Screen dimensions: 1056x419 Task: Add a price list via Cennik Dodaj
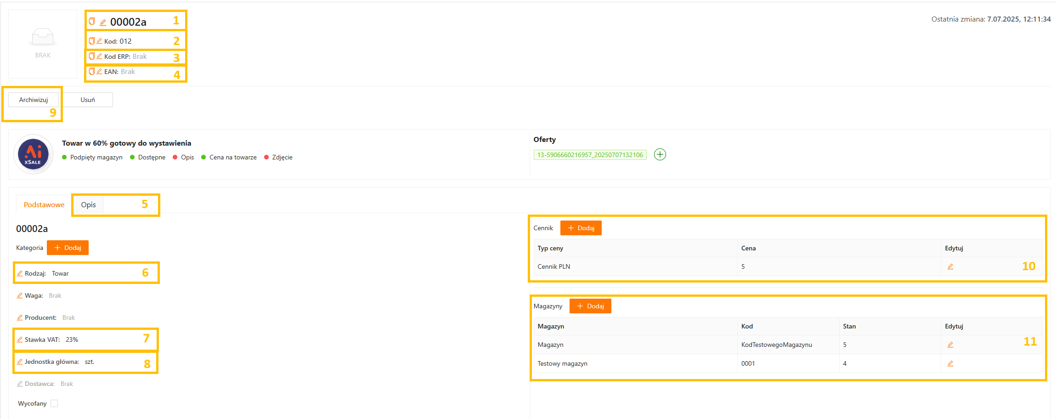pyautogui.click(x=581, y=228)
